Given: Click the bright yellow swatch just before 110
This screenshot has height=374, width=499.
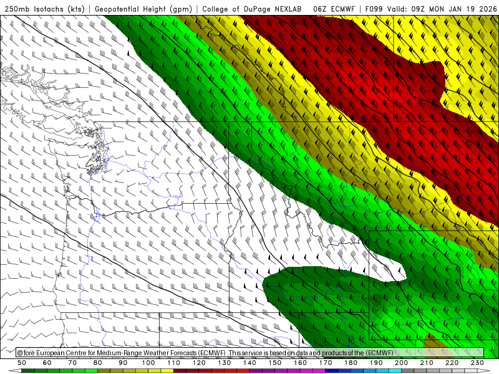Looking at the screenshot, I should (x=167, y=371).
